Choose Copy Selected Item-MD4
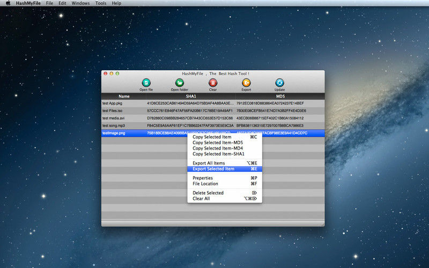The height and width of the screenshot is (268, 429). coord(225,148)
